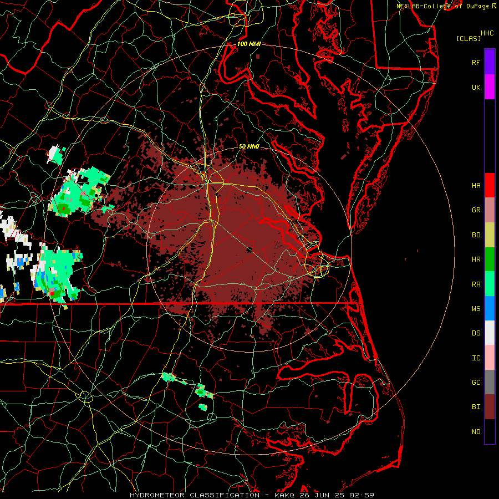Select the gray GC legend swatch
The height and width of the screenshot is (499, 499).
(x=490, y=382)
